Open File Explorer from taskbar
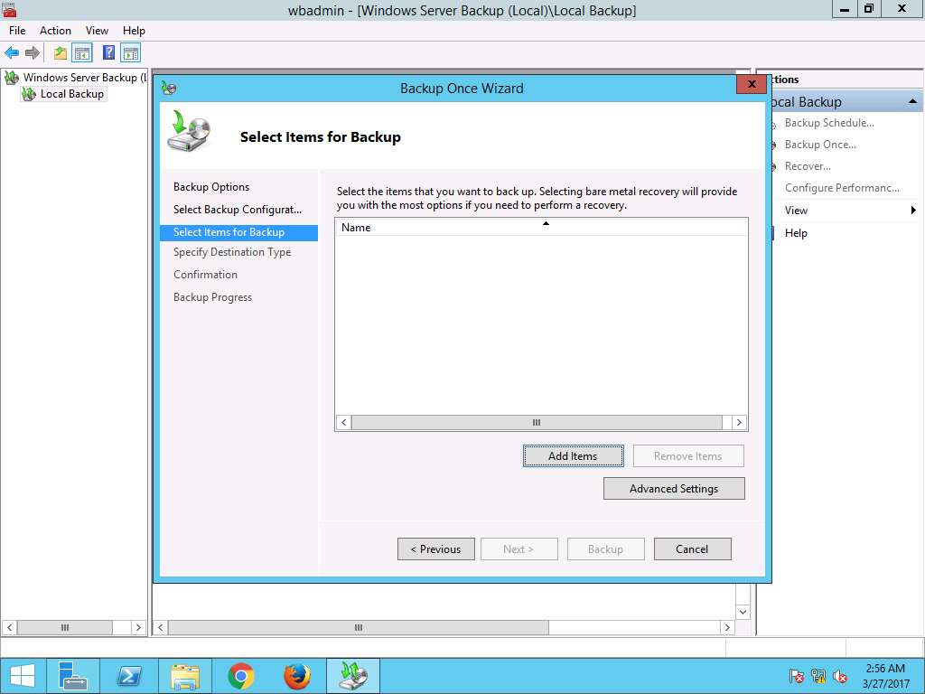 pos(184,676)
